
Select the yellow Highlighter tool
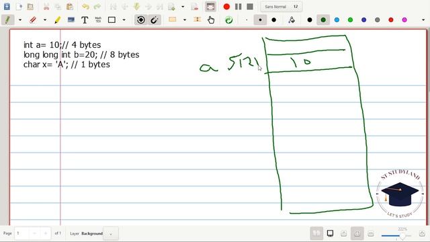[58, 19]
